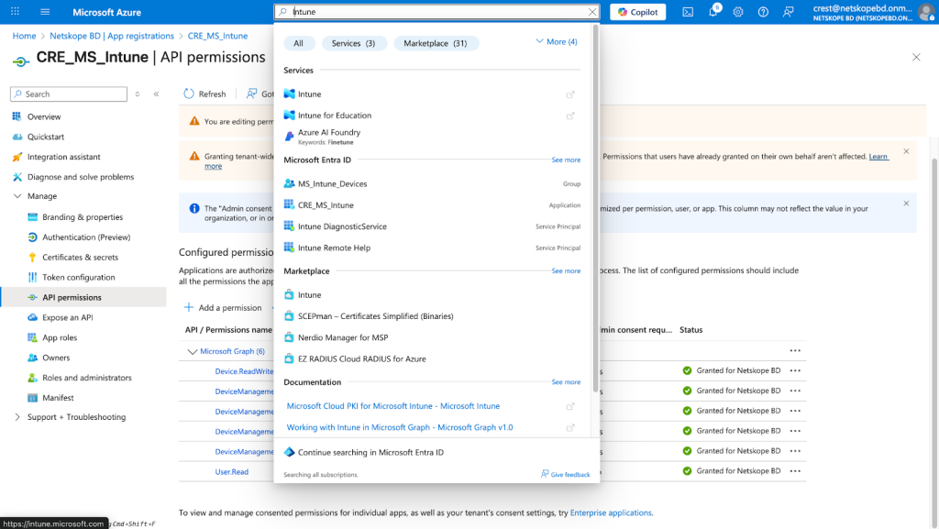The width and height of the screenshot is (939, 529).
Task: Open Working with Intune in Graph doc
Action: click(400, 427)
